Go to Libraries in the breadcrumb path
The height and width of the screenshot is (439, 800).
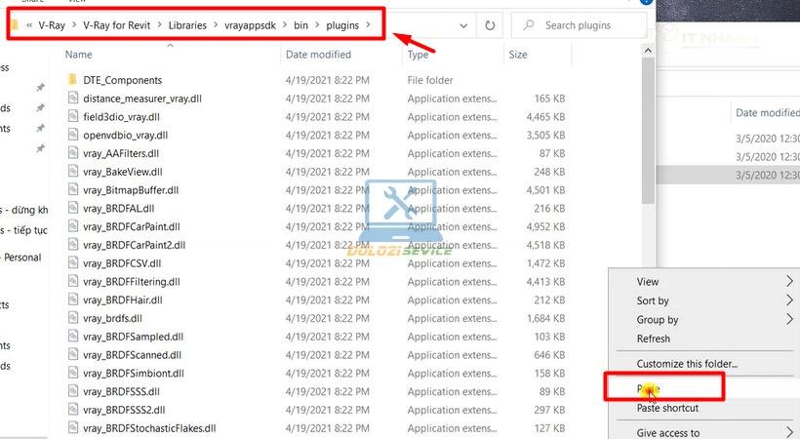coord(187,25)
